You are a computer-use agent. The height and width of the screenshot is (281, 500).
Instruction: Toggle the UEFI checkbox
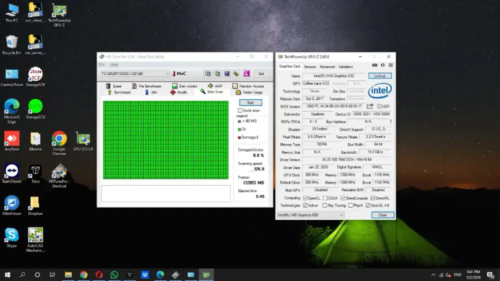coord(379,106)
